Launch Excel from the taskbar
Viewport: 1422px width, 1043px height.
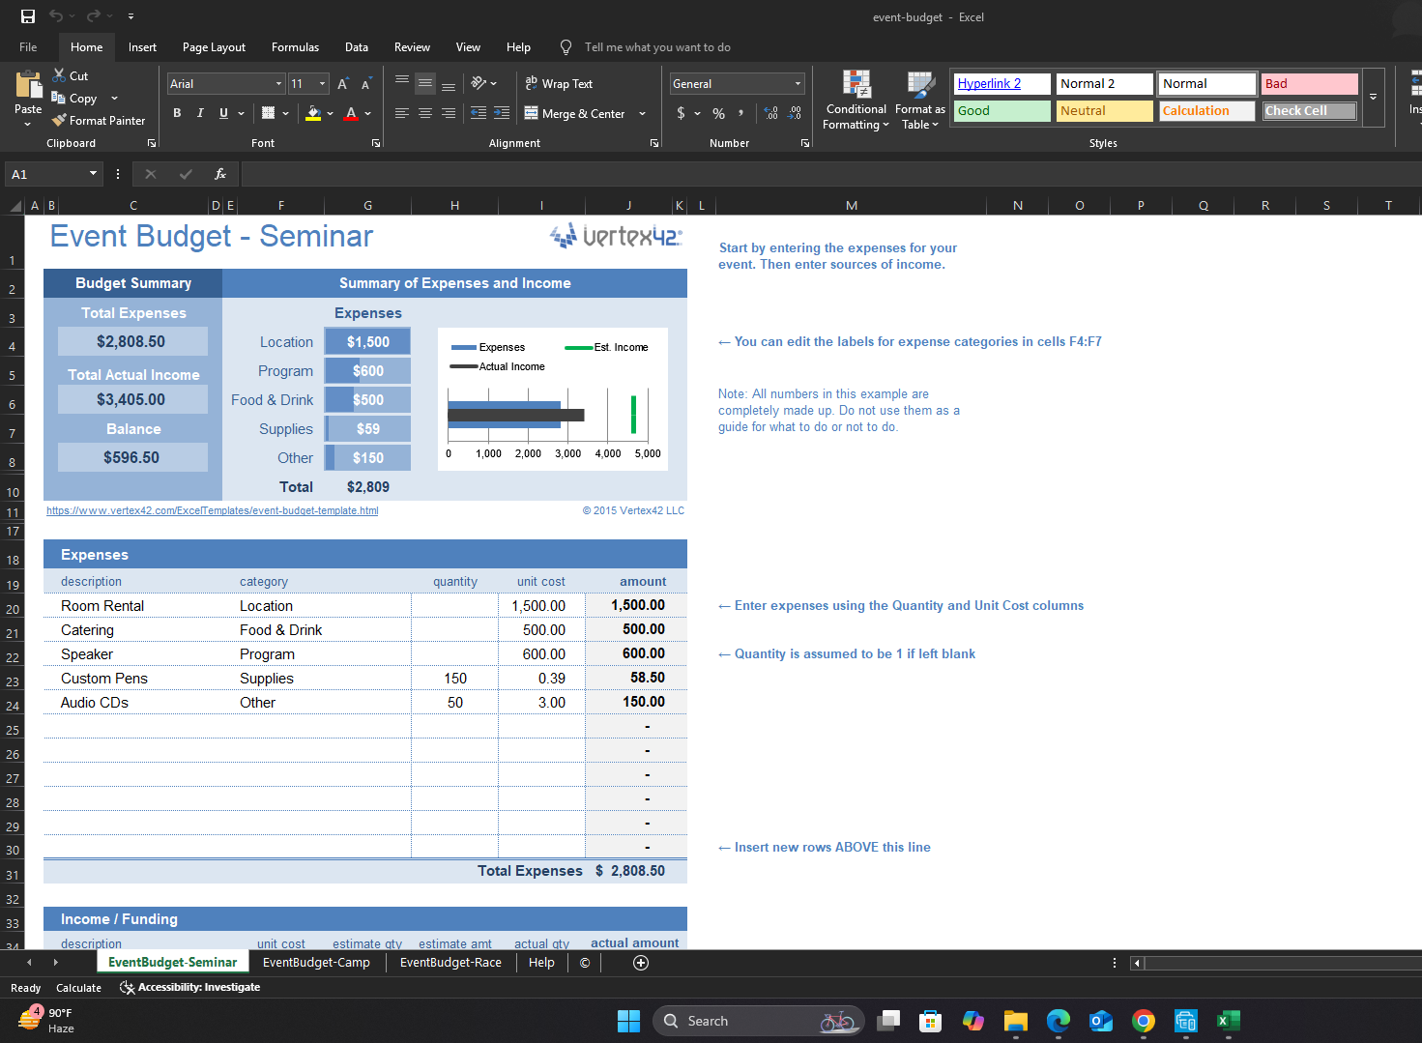coord(1228,1021)
